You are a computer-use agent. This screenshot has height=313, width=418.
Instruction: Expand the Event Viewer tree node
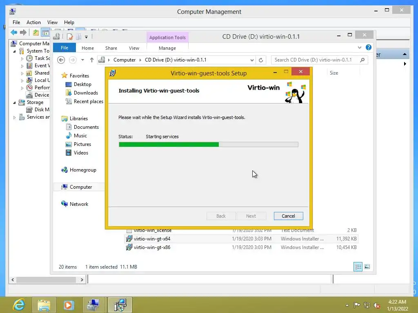(22, 66)
